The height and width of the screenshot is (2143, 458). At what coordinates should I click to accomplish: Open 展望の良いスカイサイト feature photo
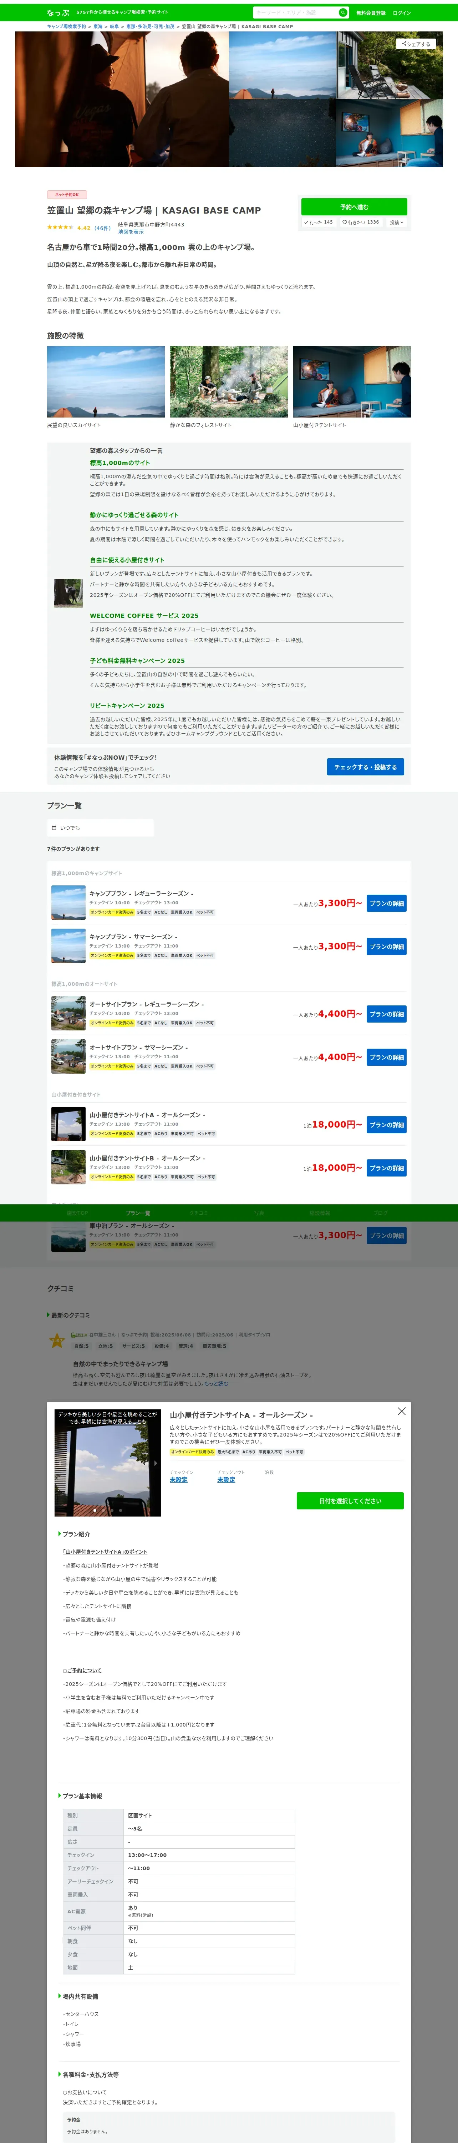(x=106, y=382)
